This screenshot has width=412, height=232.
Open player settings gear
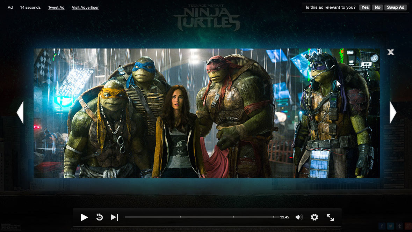point(314,217)
